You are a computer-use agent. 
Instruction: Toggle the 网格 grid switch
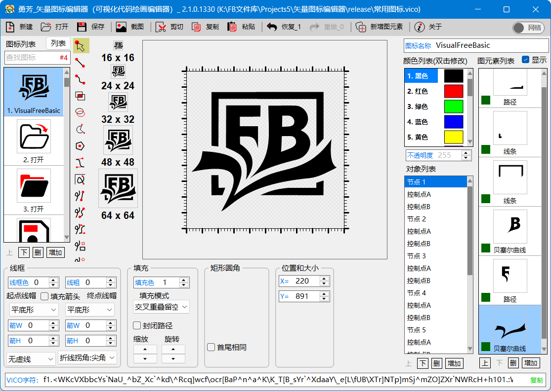pos(528,28)
